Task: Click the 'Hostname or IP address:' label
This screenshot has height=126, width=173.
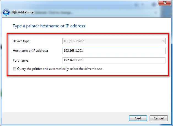Action: [30, 51]
